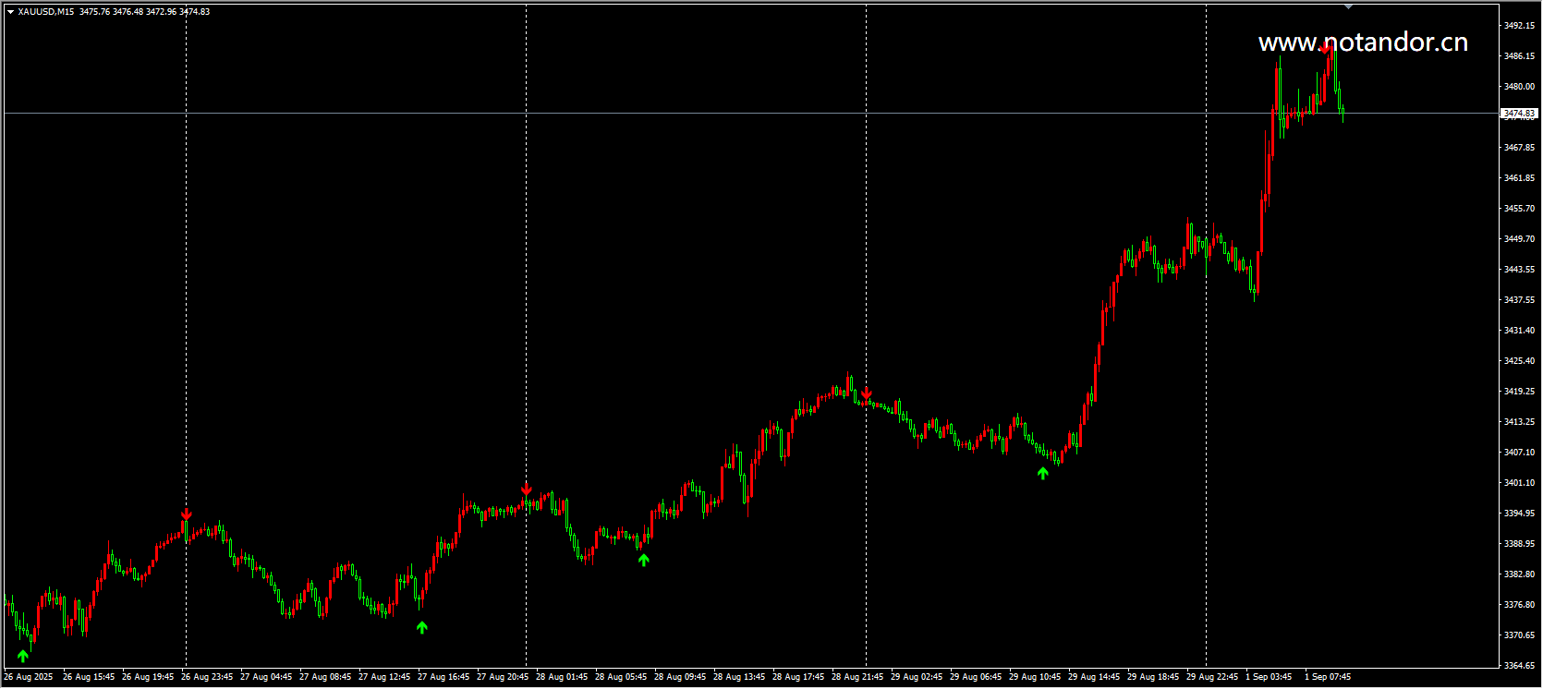Click the 29 Aug 18:45 time axis label
Image resolution: width=1543 pixels, height=689 pixels.
1153,677
